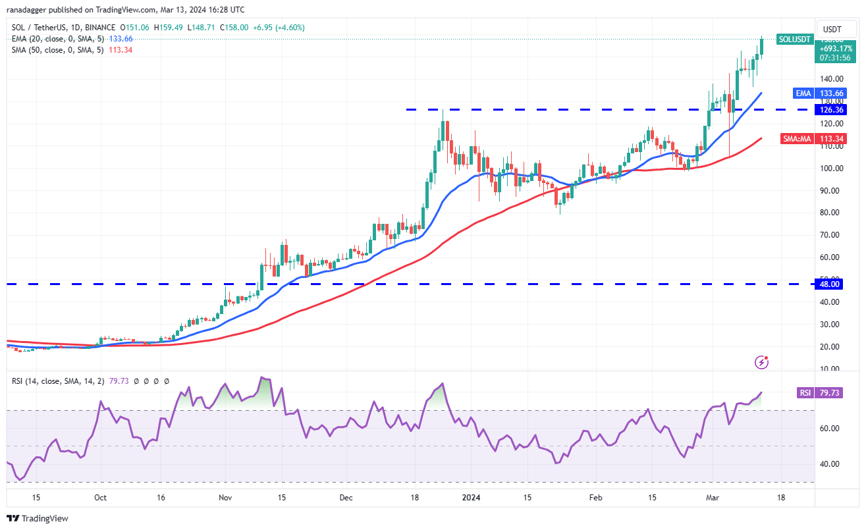Click the high price value H159.49

point(167,28)
